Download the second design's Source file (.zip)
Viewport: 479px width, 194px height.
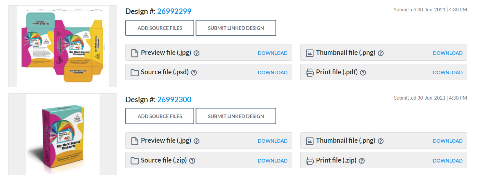272,161
